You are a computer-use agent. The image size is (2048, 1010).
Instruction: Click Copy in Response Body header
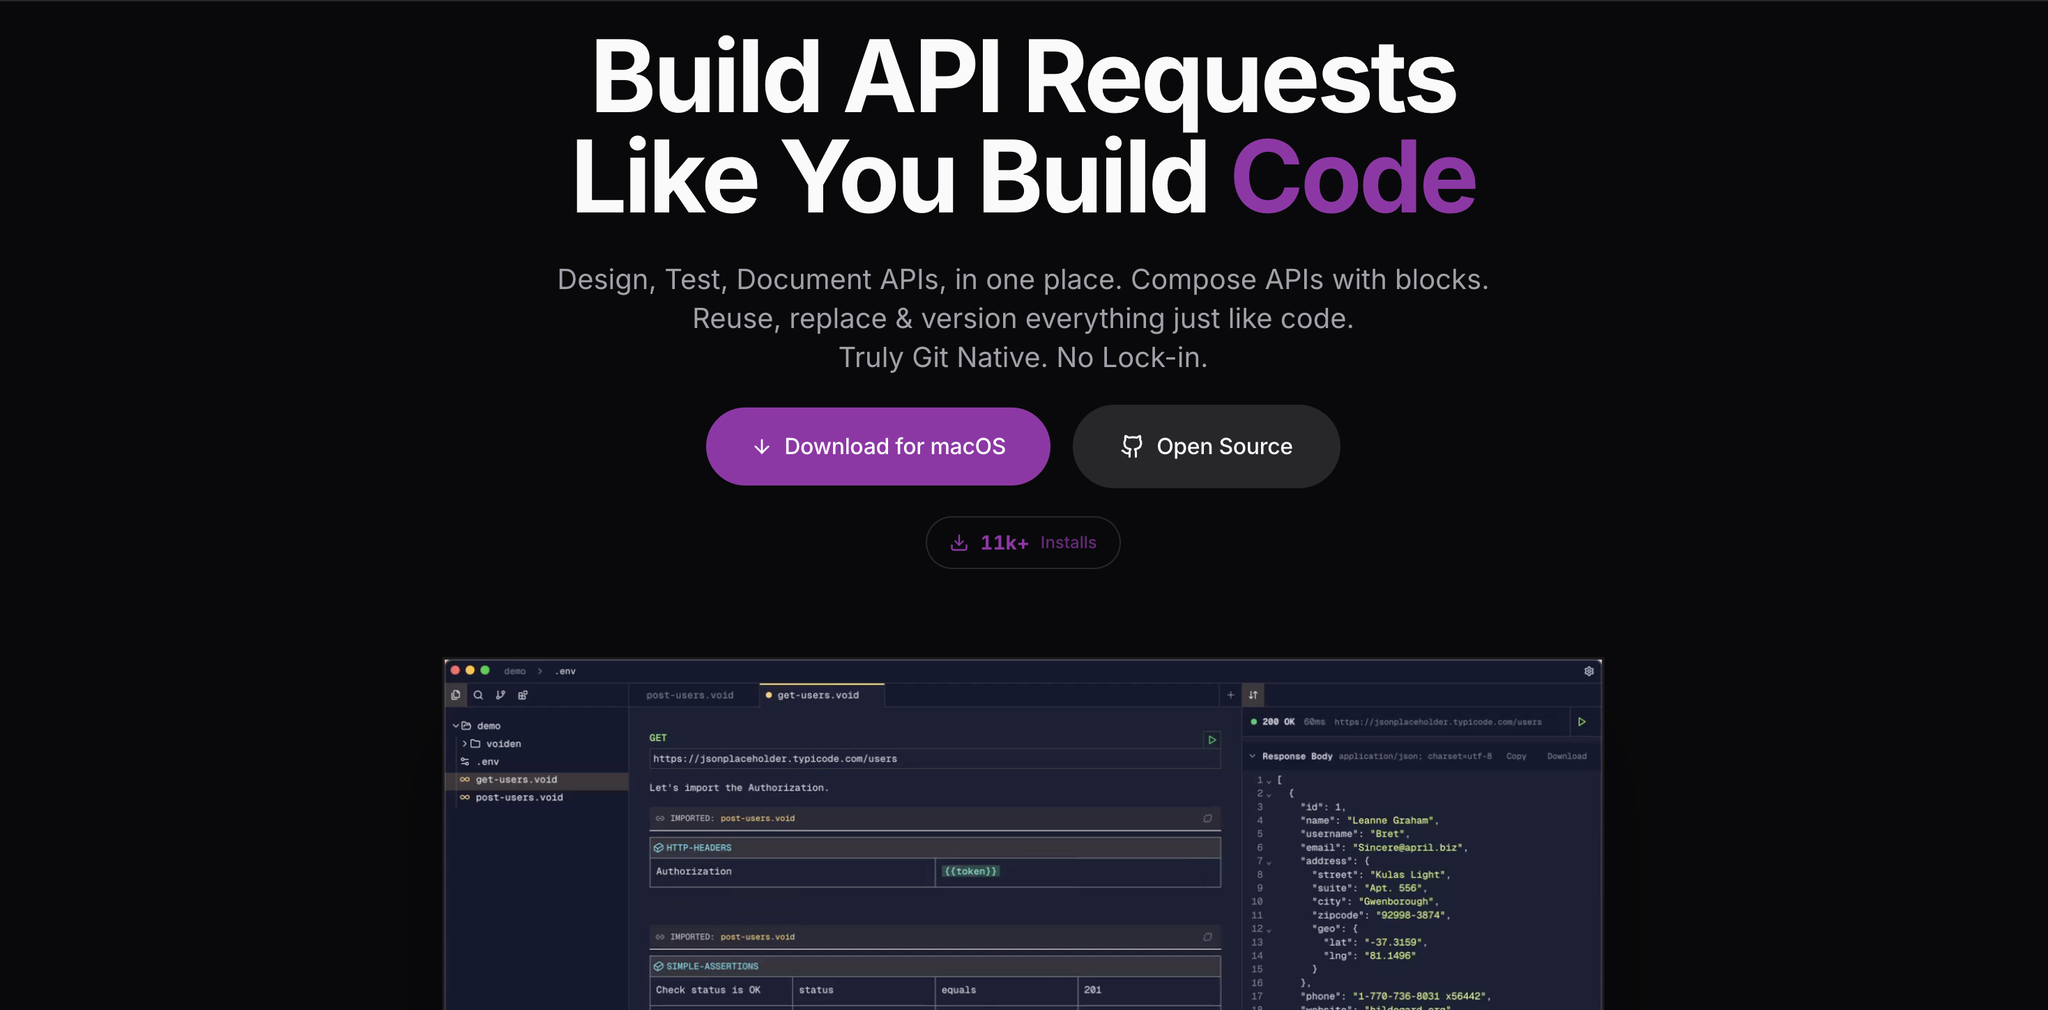(1515, 756)
